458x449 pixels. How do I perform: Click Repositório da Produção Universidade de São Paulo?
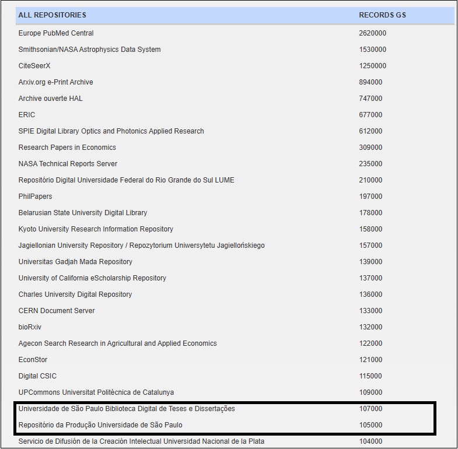pos(100,425)
